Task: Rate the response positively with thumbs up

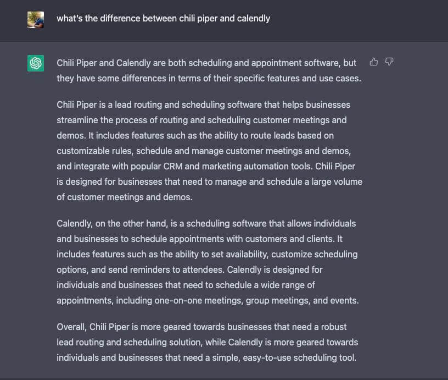Action: [x=374, y=62]
